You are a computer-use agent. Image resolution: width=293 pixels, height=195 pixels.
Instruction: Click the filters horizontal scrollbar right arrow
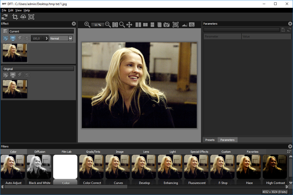pos(287,187)
